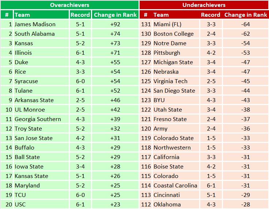Select the Boston College team cell
The width and height of the screenshot is (269, 209).
point(176,34)
